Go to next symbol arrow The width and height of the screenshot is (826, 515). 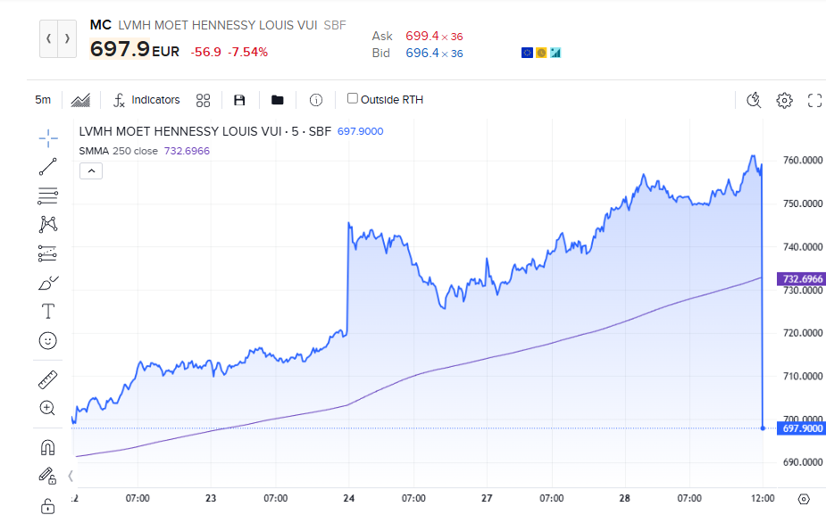(x=67, y=38)
